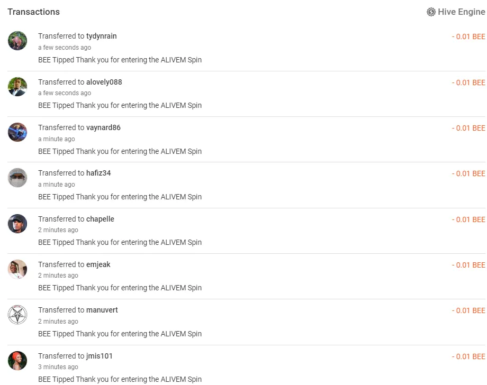Screen dimensions: 487x385
Task: Click the Hive Engine logo icon
Action: tap(431, 12)
